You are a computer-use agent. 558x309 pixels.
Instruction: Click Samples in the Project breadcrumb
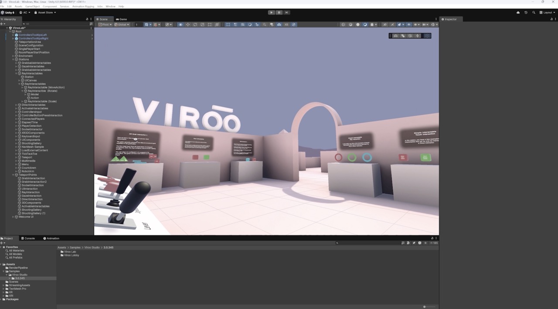pyautogui.click(x=75, y=248)
